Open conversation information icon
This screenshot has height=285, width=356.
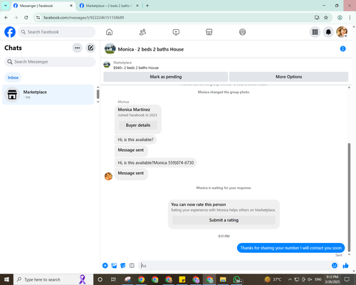(x=342, y=49)
